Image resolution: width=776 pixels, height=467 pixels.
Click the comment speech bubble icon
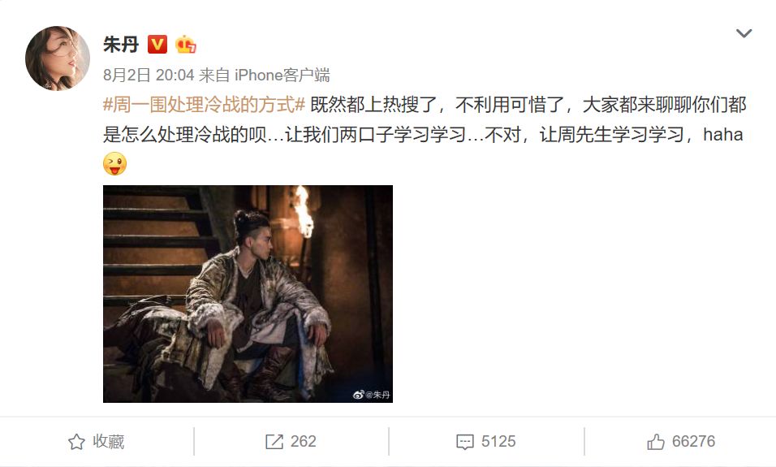click(465, 442)
